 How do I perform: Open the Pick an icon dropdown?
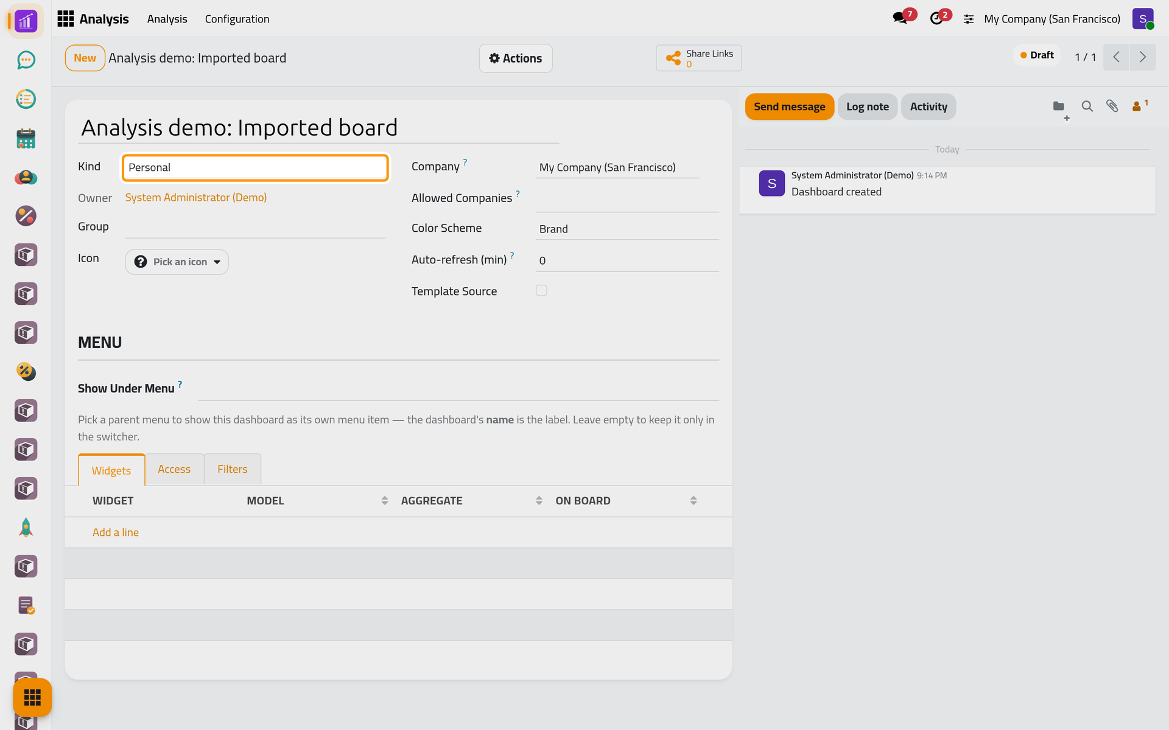tap(177, 262)
